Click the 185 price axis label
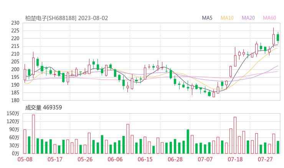 coord(15,93)
